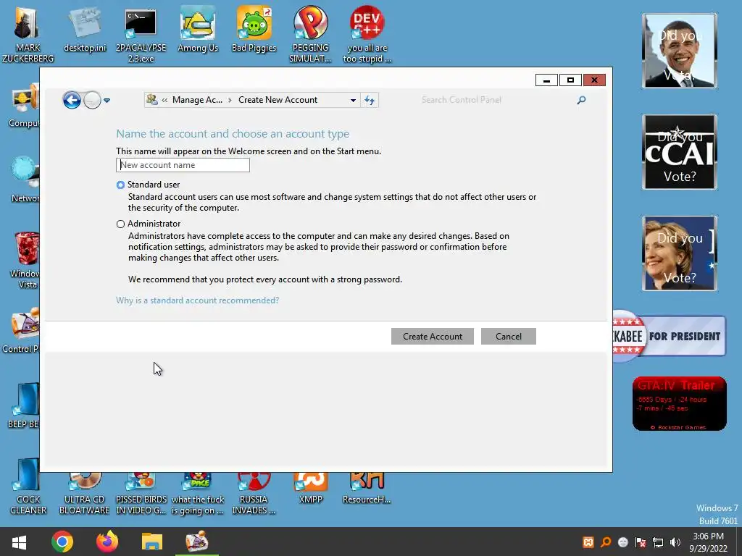
Task: Select the PEGGING SIMULAT... desktop icon
Action: (310, 35)
